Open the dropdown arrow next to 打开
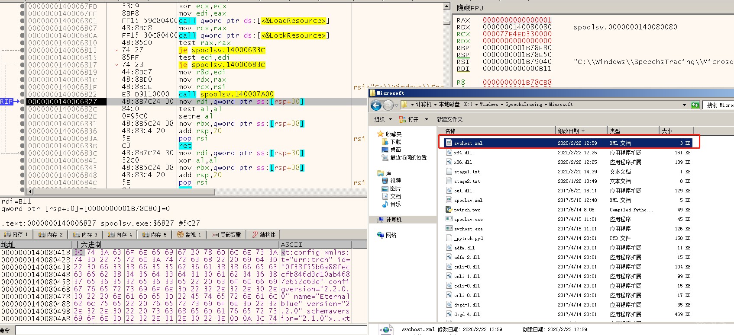The width and height of the screenshot is (734, 335). [x=427, y=119]
